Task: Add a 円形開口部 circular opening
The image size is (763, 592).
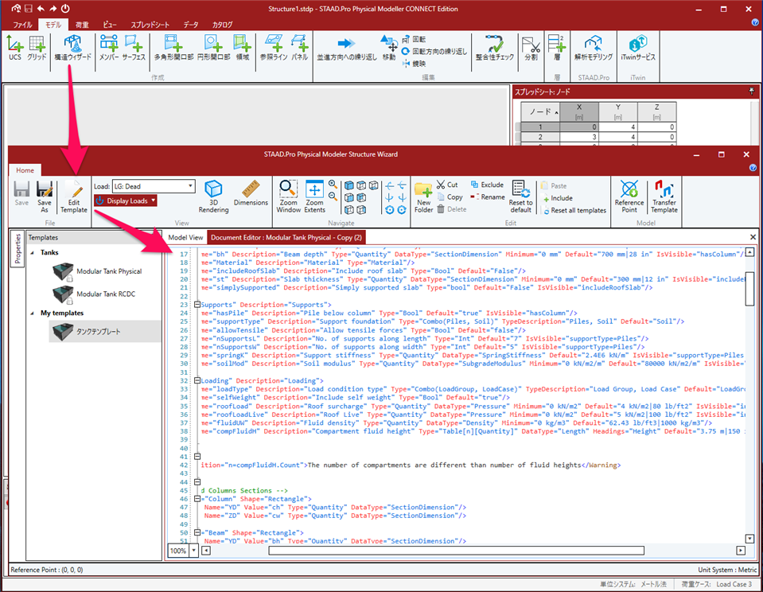Action: click(213, 48)
